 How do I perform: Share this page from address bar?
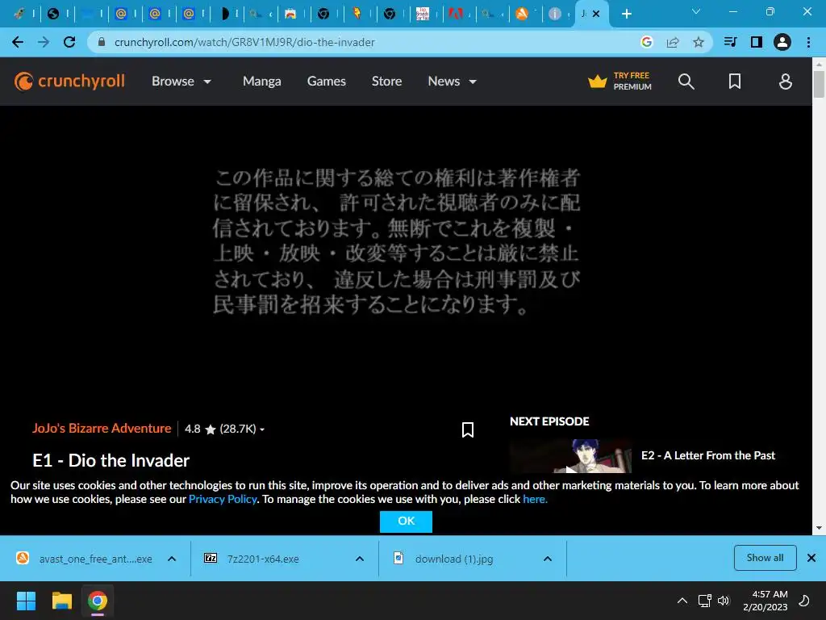[x=673, y=42]
